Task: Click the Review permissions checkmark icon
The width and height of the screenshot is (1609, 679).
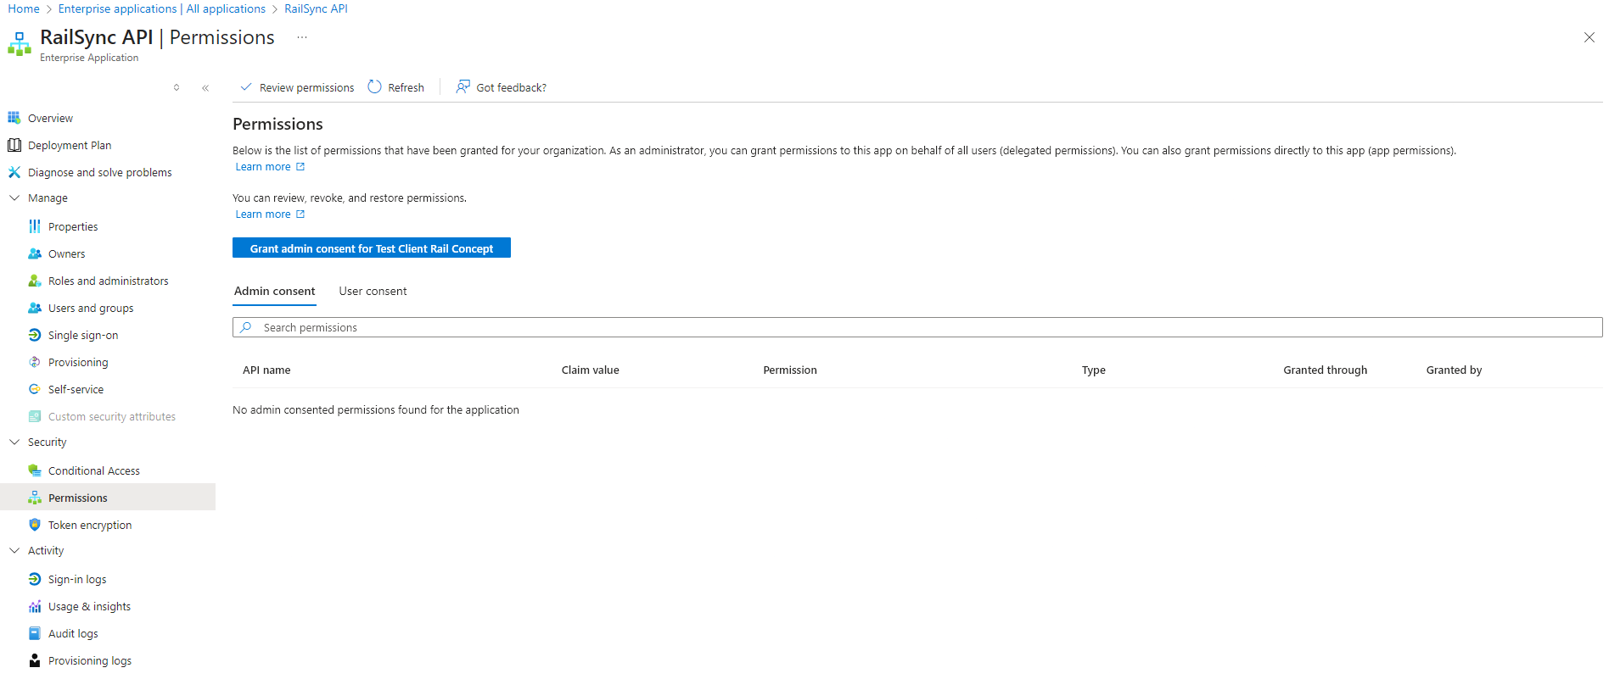Action: (x=246, y=87)
